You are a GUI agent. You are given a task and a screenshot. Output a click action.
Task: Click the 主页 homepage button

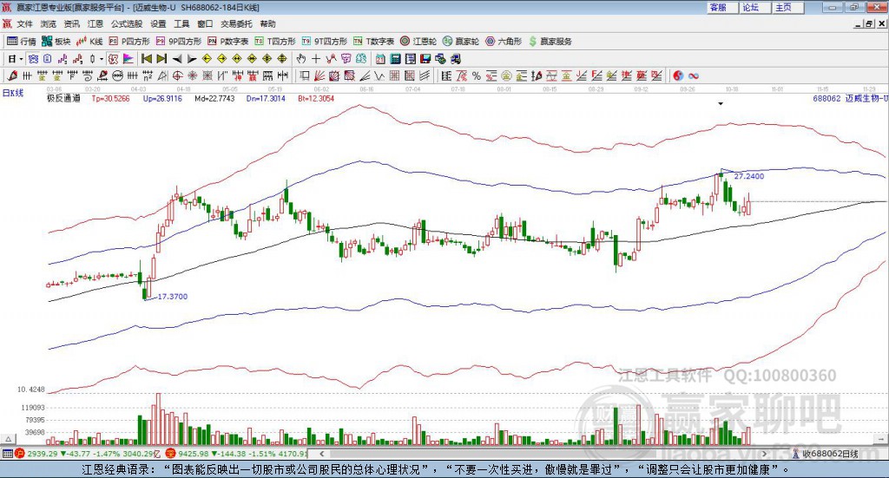click(788, 7)
